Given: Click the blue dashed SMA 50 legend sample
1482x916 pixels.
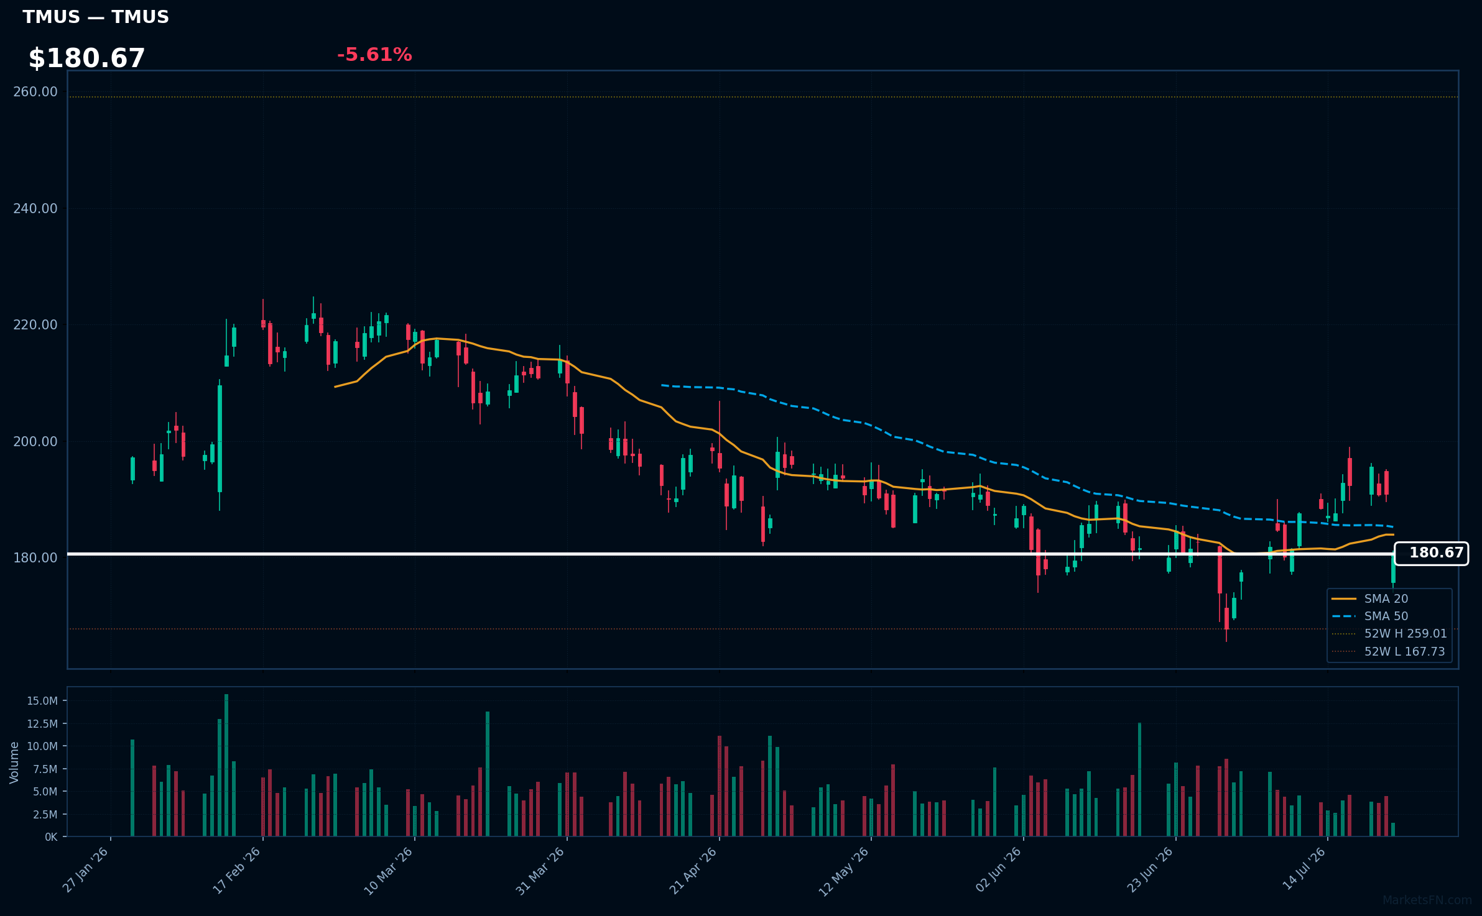Looking at the screenshot, I should click(x=1344, y=616).
